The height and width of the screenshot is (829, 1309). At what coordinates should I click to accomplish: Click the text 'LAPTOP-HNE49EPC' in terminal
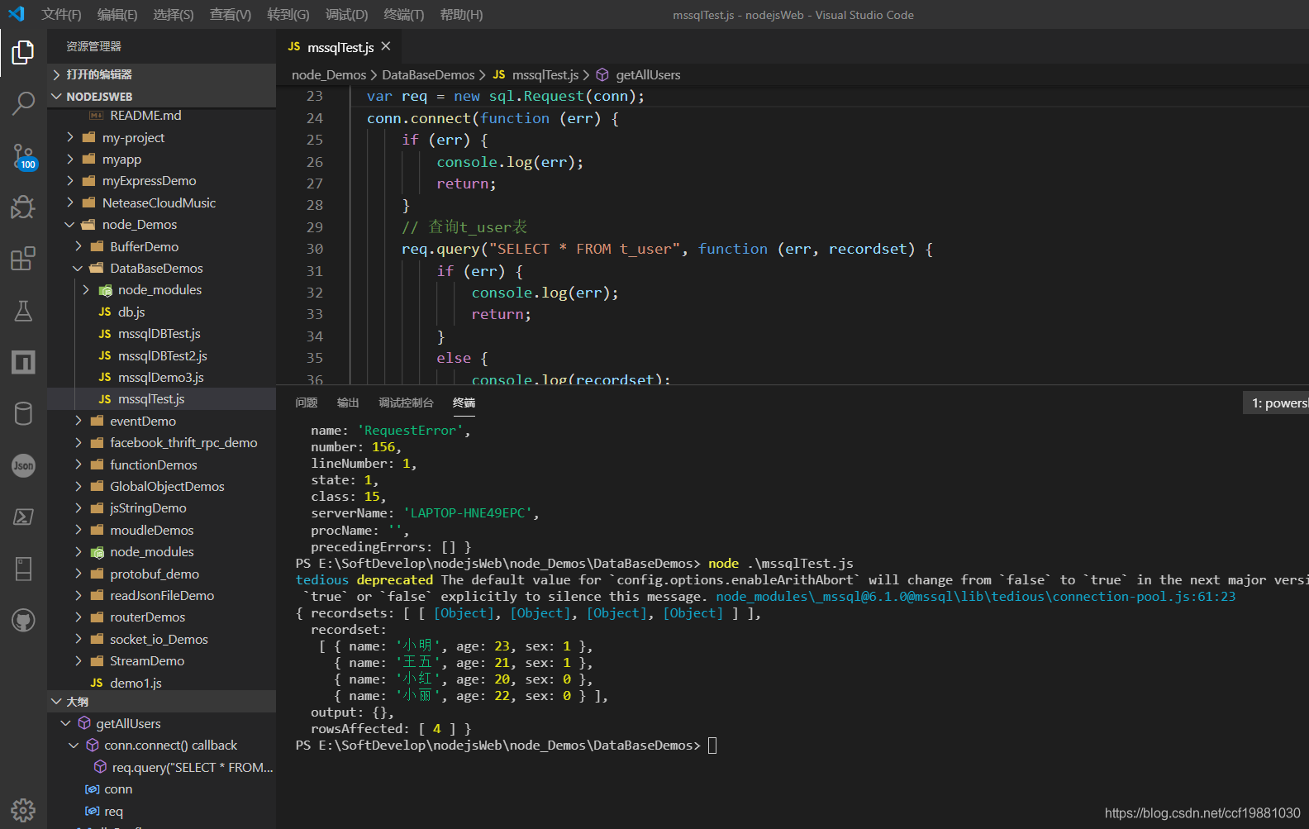point(471,513)
